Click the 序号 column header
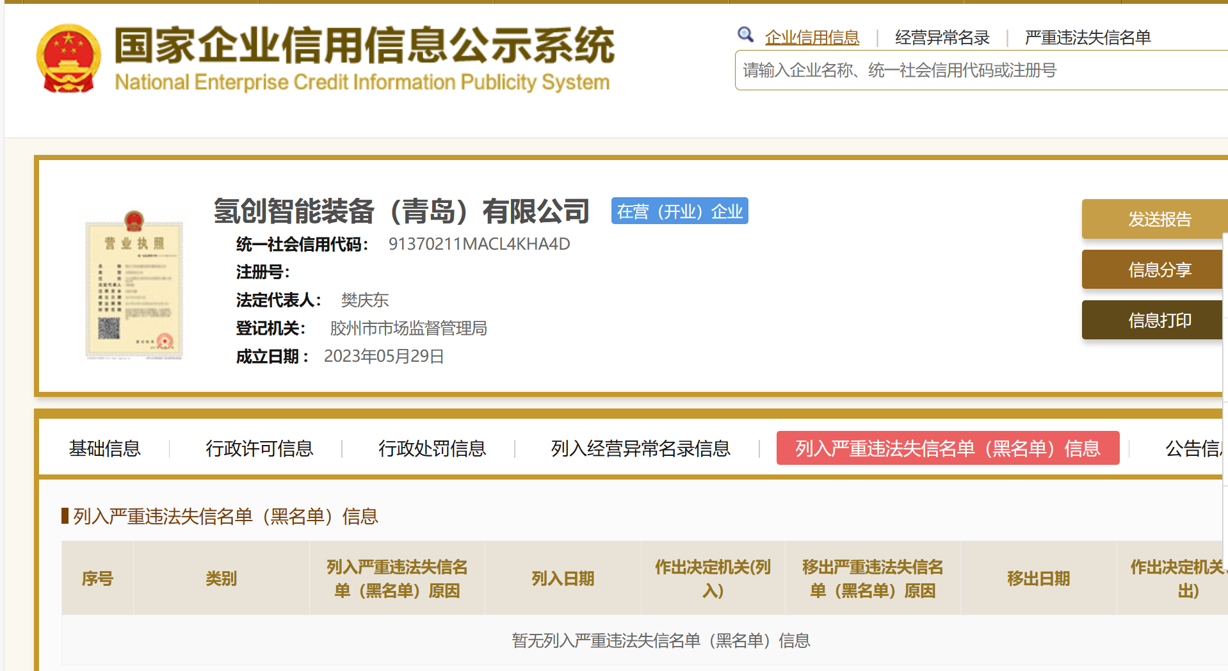Screen dimensions: 1228x671 97,578
